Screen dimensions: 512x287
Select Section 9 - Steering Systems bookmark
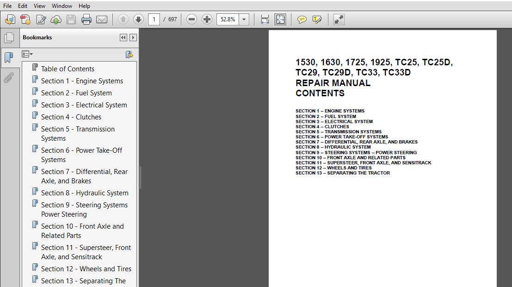coord(84,210)
